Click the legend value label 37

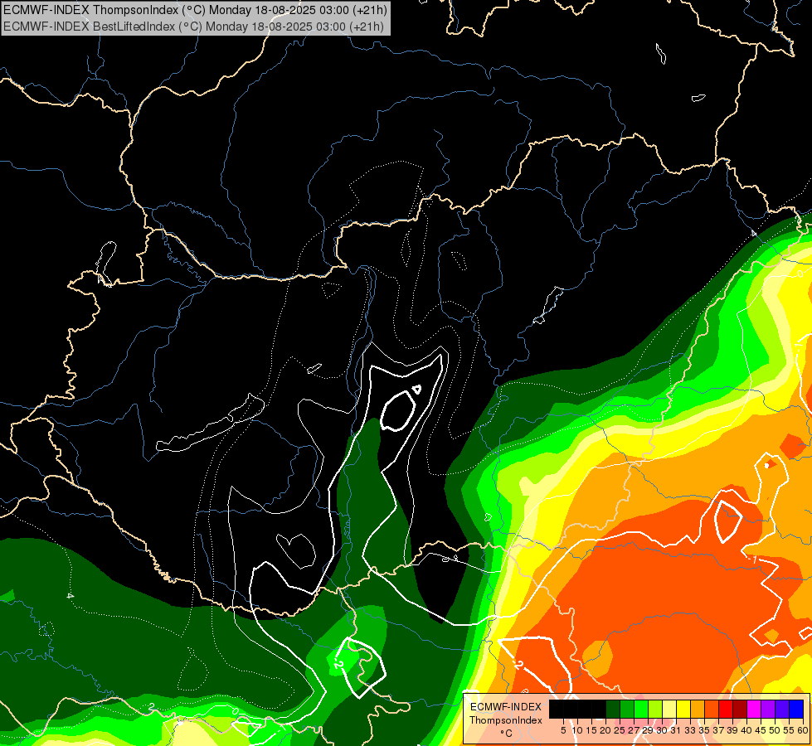click(x=718, y=730)
